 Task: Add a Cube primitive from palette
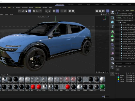[112, 22]
